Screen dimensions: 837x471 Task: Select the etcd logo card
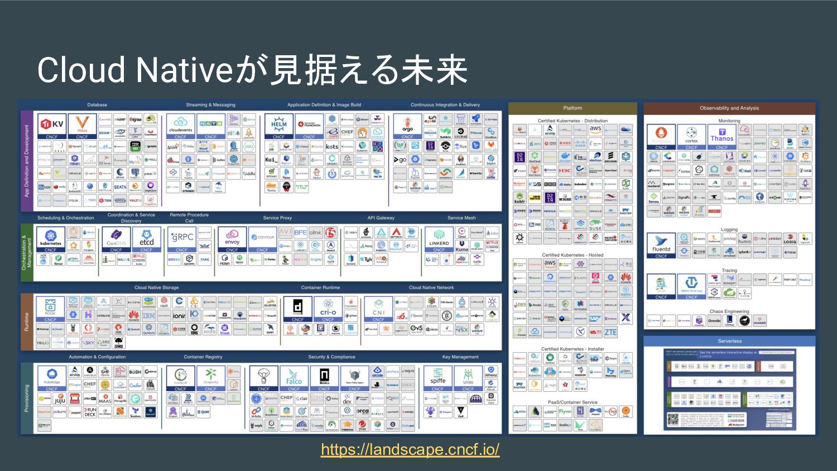coord(147,239)
